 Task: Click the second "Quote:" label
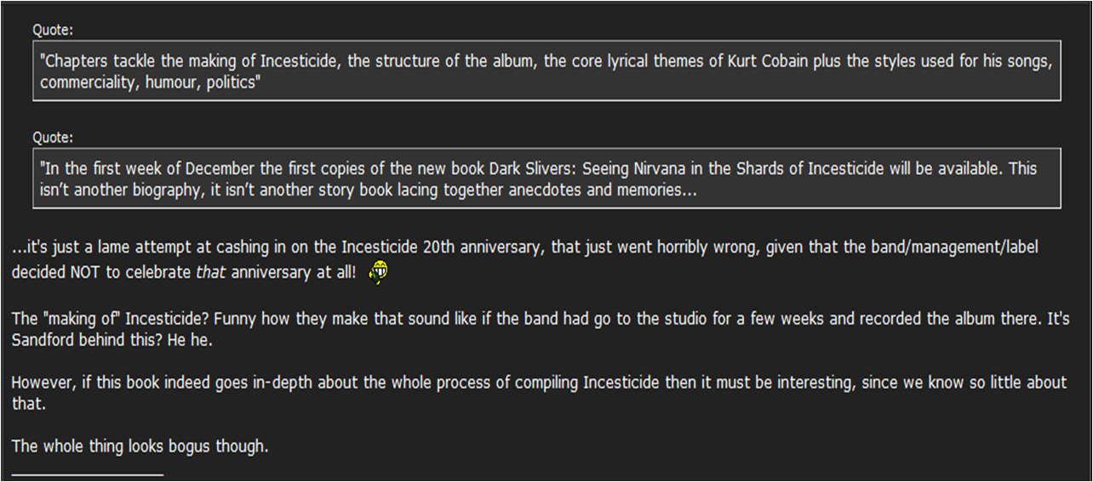pos(53,137)
